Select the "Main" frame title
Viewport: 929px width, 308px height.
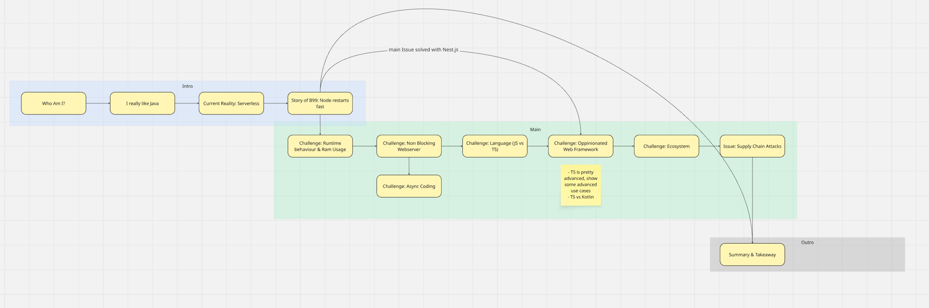[535, 130]
